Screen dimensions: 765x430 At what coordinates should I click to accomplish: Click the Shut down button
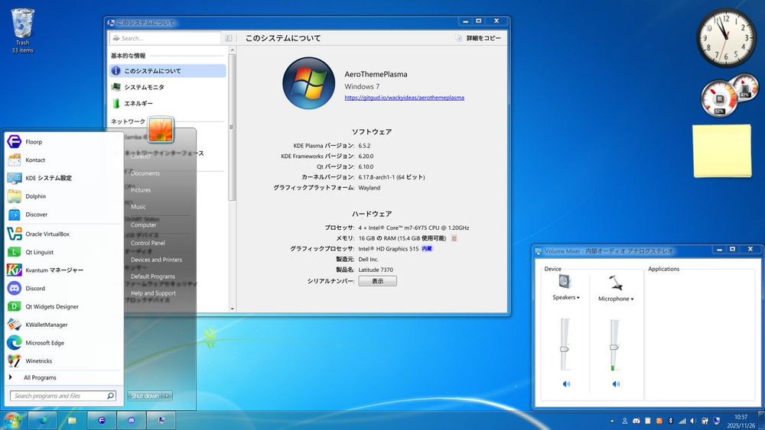coord(145,396)
